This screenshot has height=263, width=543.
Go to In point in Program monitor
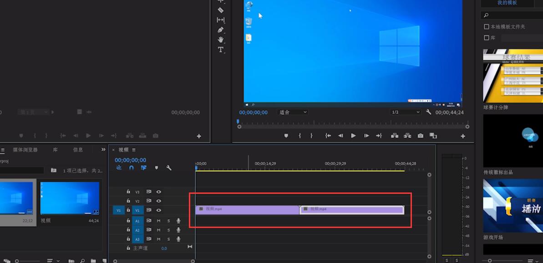click(x=328, y=136)
